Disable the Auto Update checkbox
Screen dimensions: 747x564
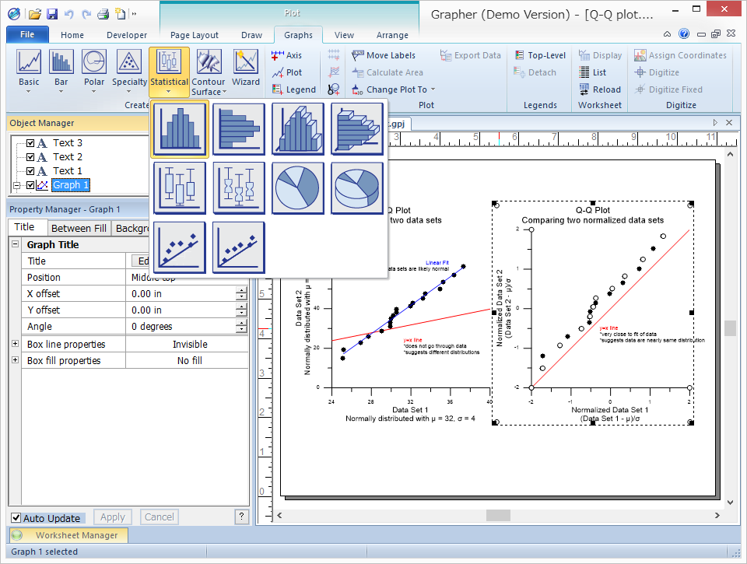[x=16, y=518]
